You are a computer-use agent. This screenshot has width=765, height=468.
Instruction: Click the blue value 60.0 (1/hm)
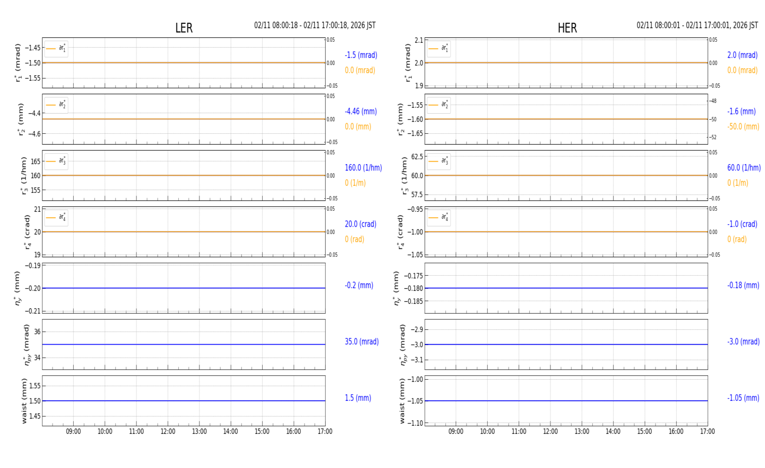[744, 168]
